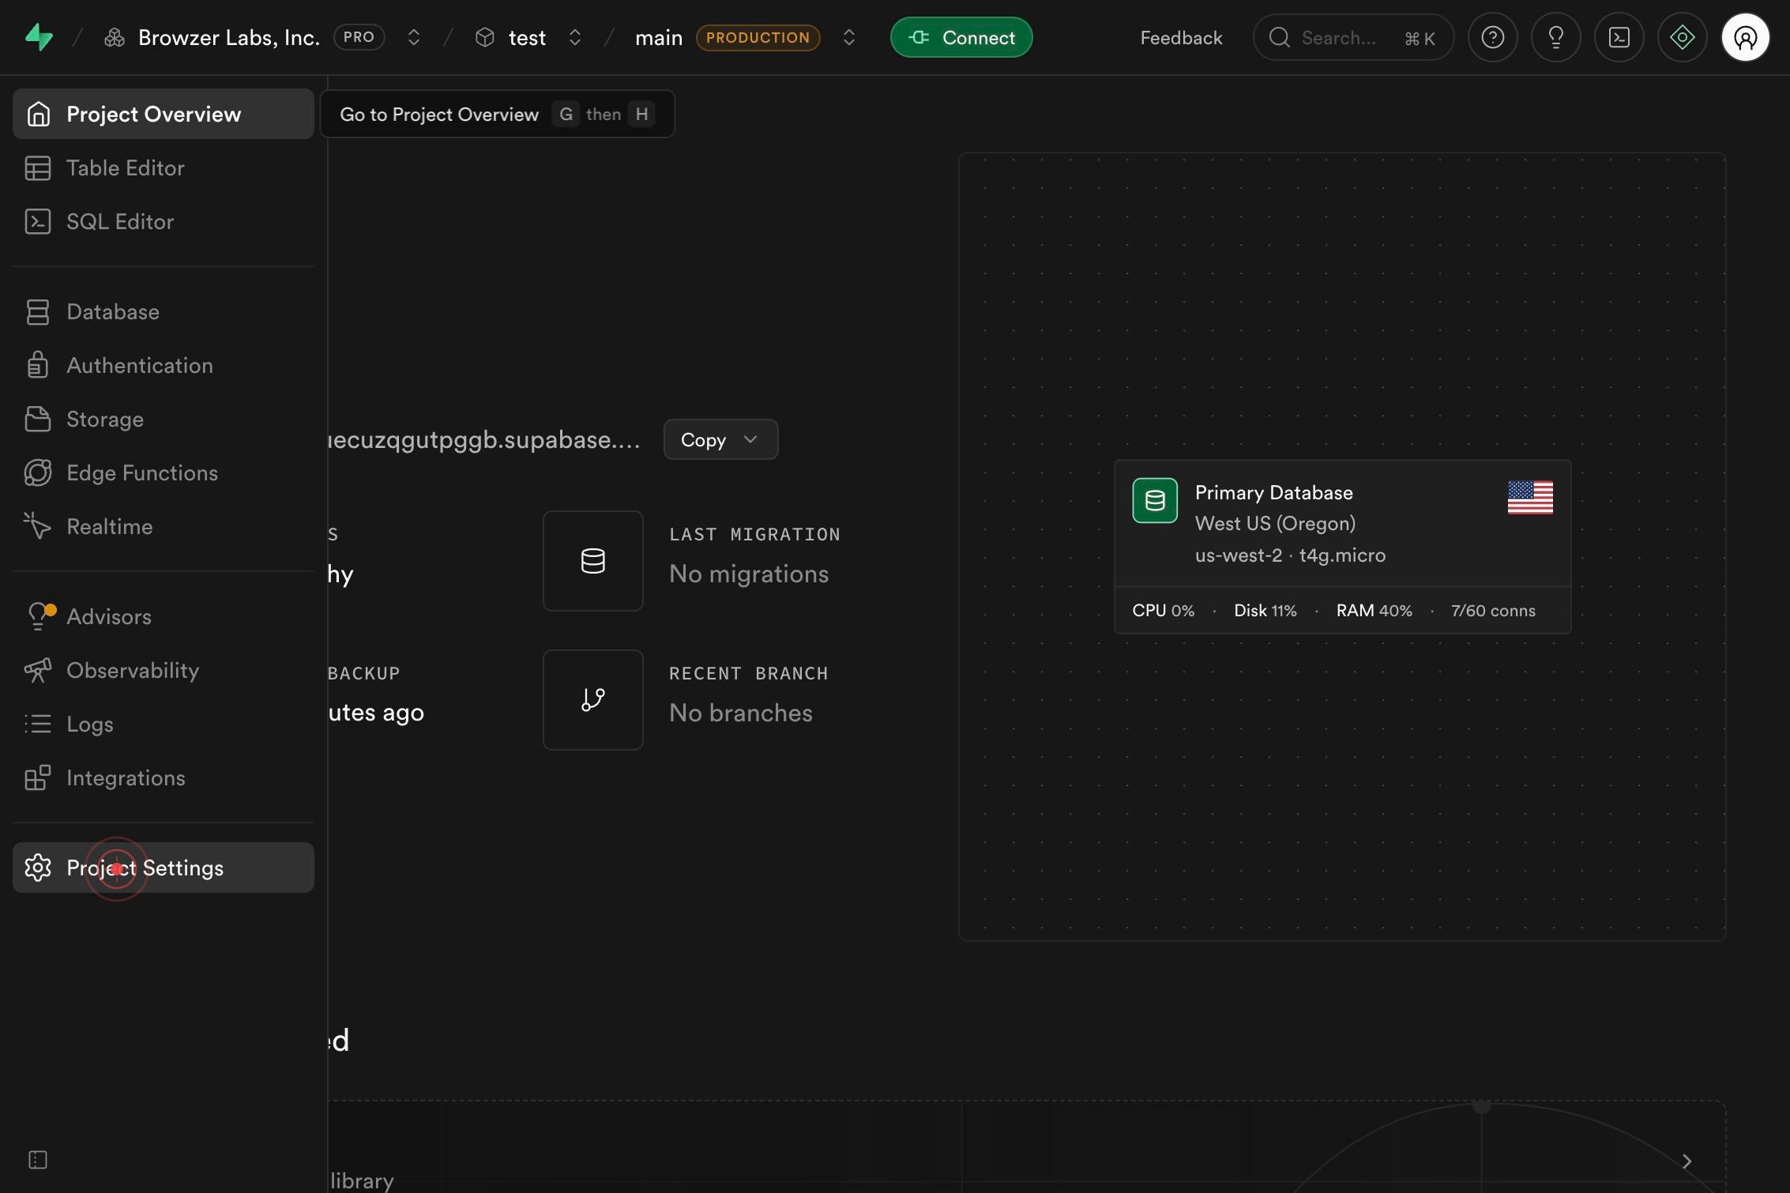This screenshot has width=1790, height=1193.
Task: Click the project cube icon beside test
Action: [x=485, y=37]
